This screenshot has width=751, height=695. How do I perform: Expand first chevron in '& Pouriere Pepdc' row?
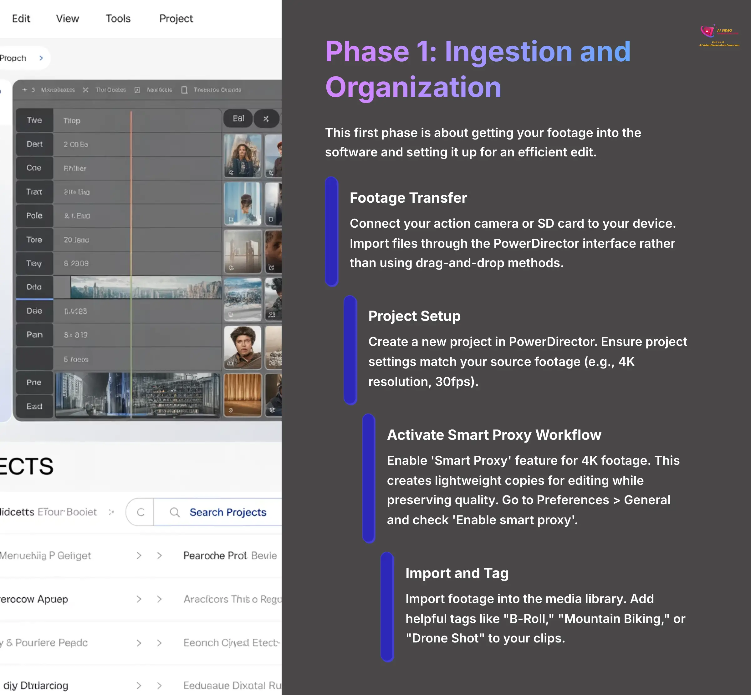(x=139, y=643)
